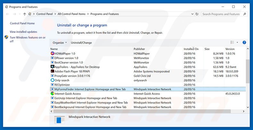Image resolution: width=253 pixels, height=130 pixels.
Task: Open the recent locations dropdown arrow
Action: click(20, 14)
